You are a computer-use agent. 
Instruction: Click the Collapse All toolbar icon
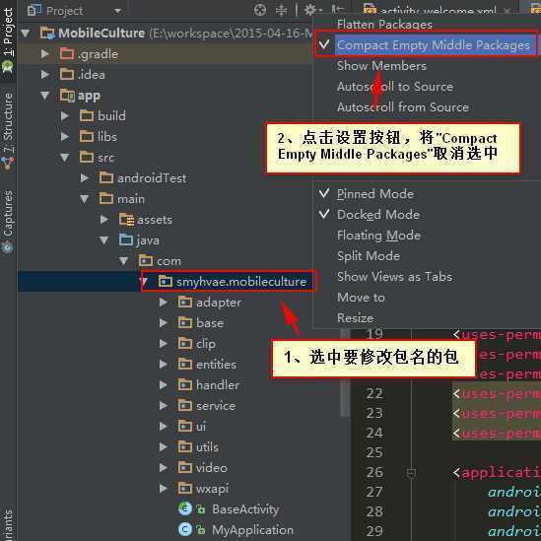(281, 10)
